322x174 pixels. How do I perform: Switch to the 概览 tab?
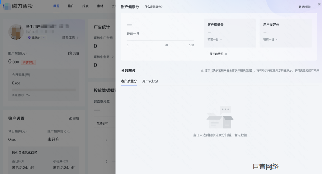click(57, 6)
